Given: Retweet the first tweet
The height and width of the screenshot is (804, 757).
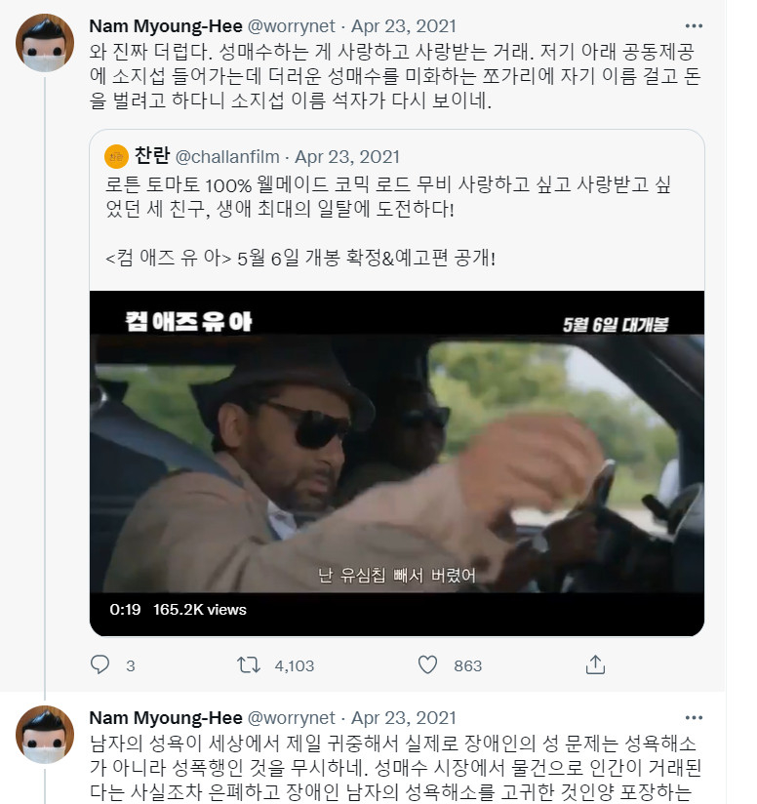Looking at the screenshot, I should [250, 665].
